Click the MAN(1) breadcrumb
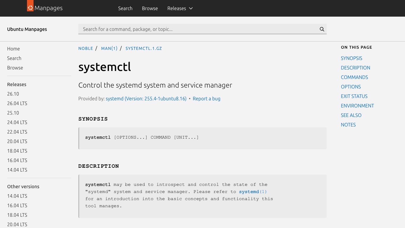The width and height of the screenshot is (405, 228). [x=109, y=48]
